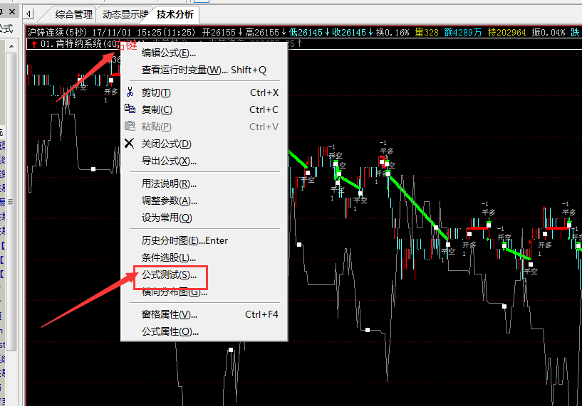582x406 pixels.
Task: Open 导出公式(X) from menu
Action: click(x=204, y=161)
